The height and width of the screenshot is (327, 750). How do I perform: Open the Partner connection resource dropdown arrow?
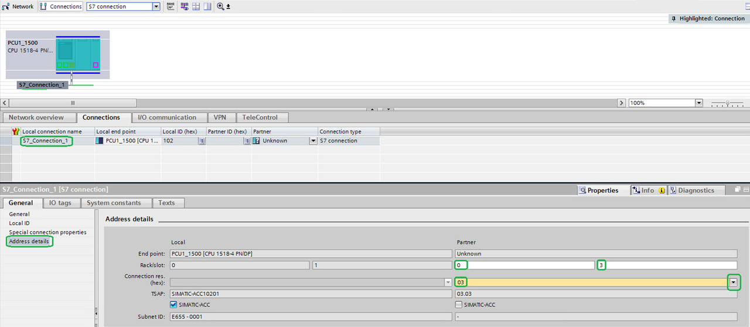point(732,282)
